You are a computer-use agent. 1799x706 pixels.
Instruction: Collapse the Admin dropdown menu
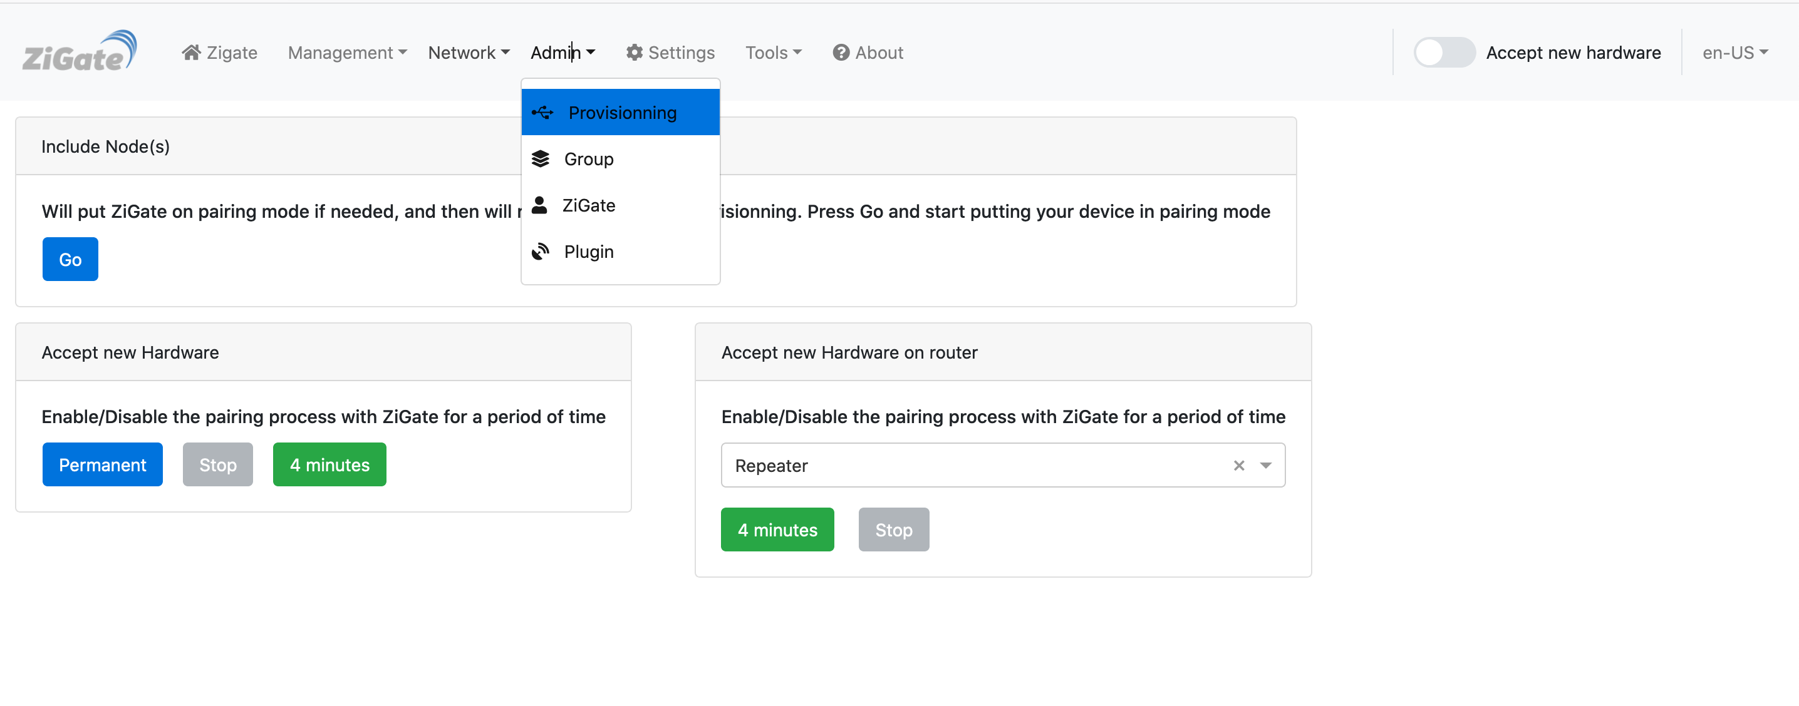pyautogui.click(x=563, y=53)
